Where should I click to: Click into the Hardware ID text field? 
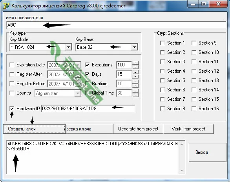88,109
